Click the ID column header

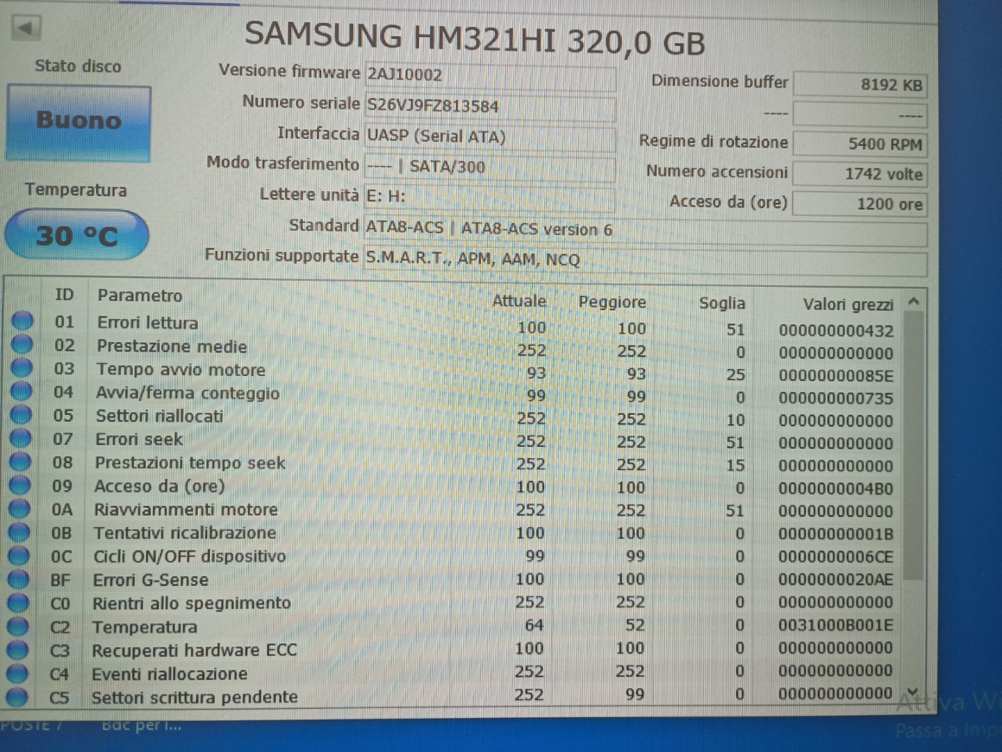[x=65, y=295]
